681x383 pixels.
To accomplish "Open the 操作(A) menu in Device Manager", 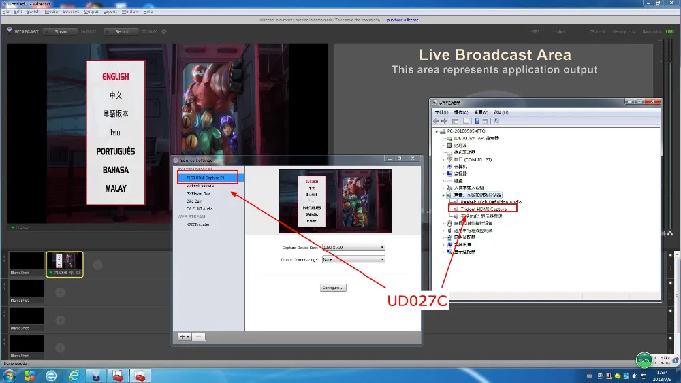I will pyautogui.click(x=461, y=112).
